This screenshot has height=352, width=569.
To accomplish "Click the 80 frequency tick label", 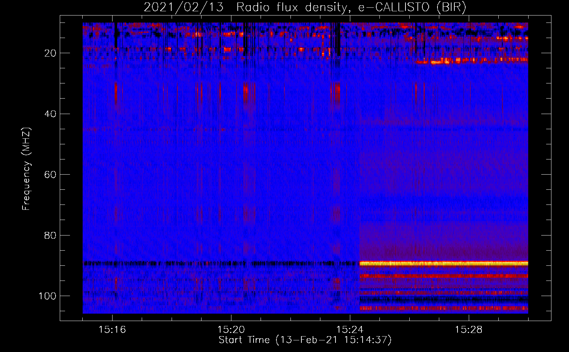I will pos(51,235).
